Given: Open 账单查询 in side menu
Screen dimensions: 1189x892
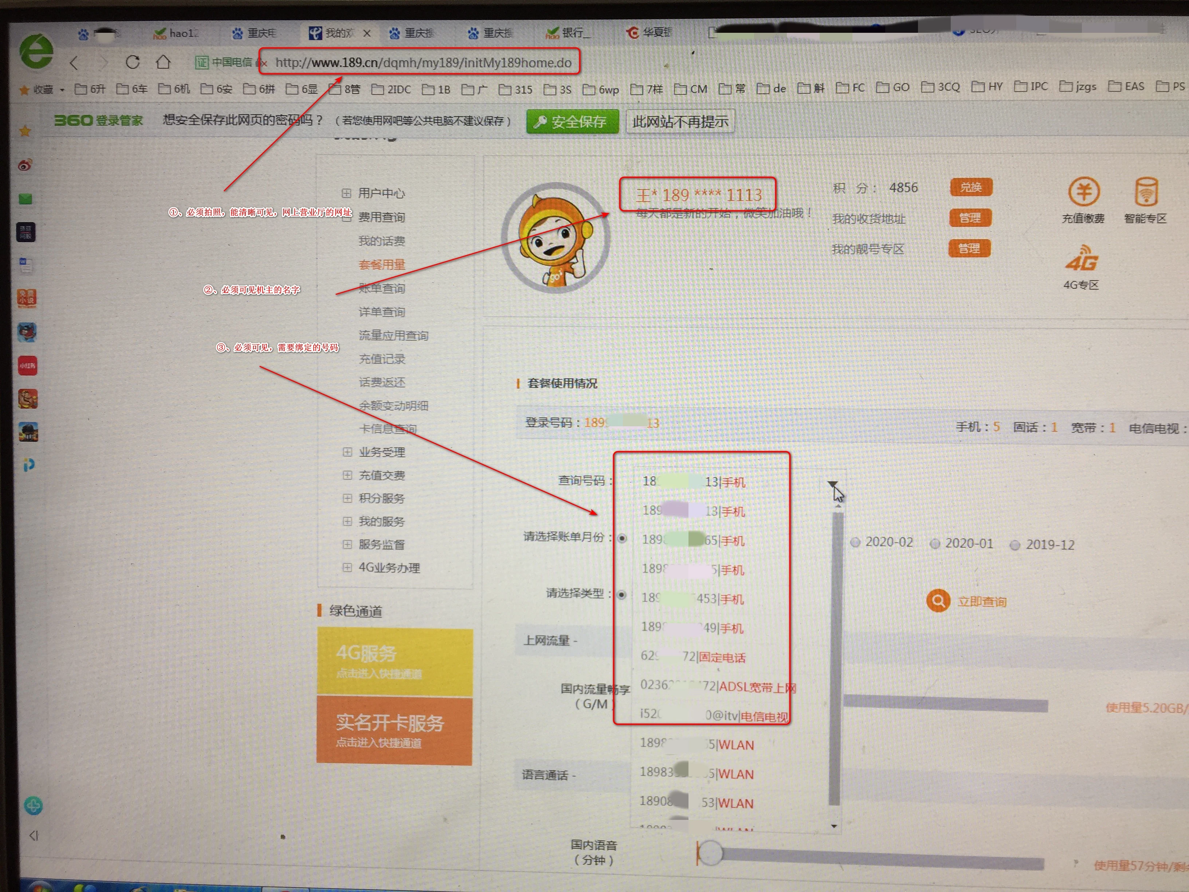Looking at the screenshot, I should (x=382, y=289).
